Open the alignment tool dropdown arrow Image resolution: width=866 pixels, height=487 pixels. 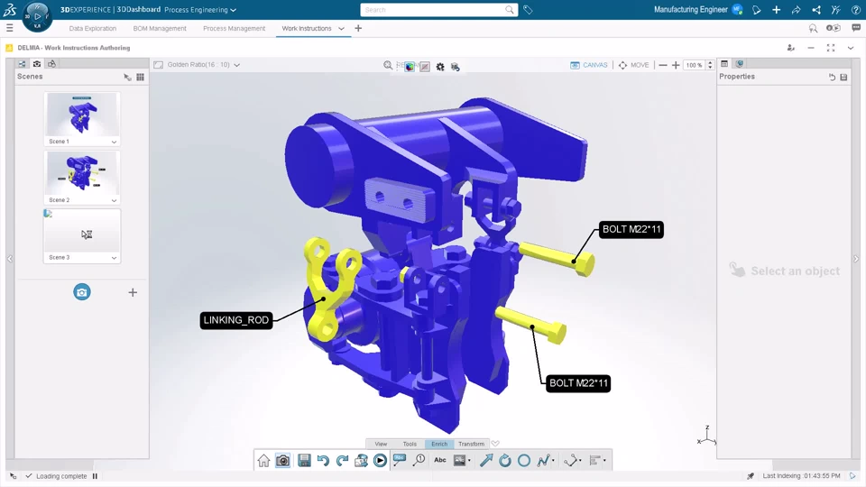(x=604, y=461)
